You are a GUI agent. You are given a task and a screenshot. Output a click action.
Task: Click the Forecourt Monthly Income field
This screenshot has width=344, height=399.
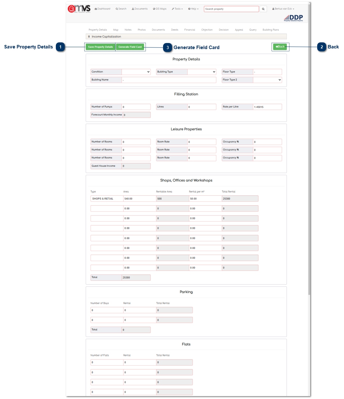click(x=137, y=115)
